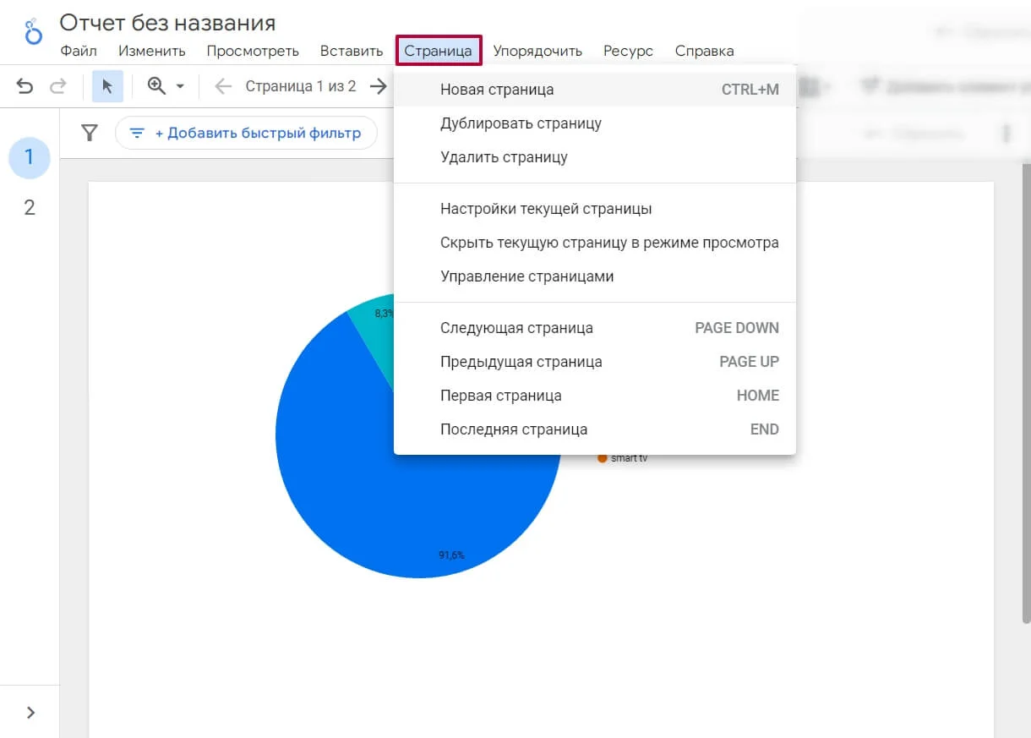Click the report title Отчет без названия
Image resolution: width=1031 pixels, height=738 pixels.
pyautogui.click(x=167, y=23)
